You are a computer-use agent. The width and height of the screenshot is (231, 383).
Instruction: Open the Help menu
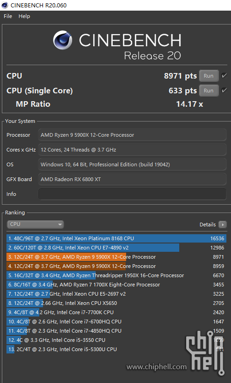[24, 16]
